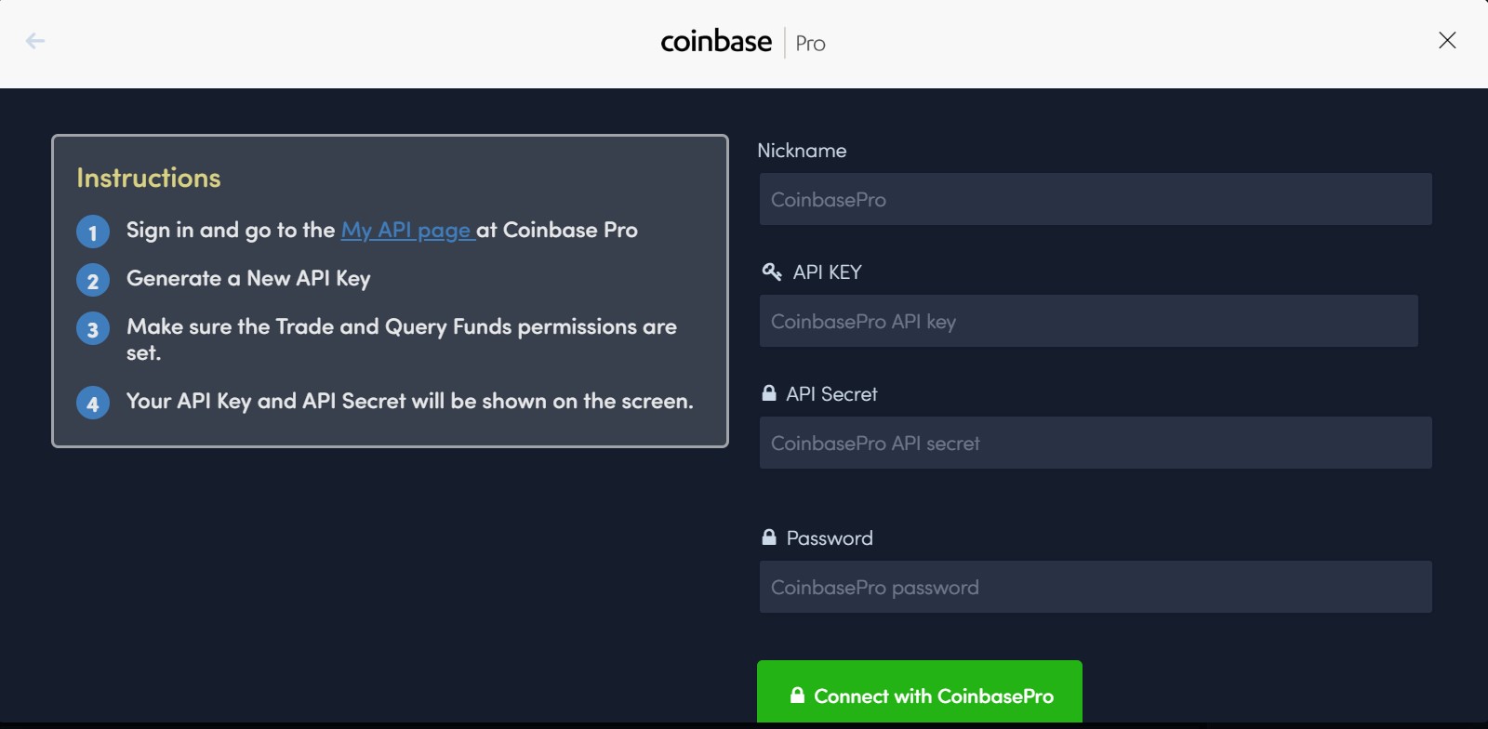The width and height of the screenshot is (1488, 729).
Task: Click the Nickname label
Action: (802, 151)
